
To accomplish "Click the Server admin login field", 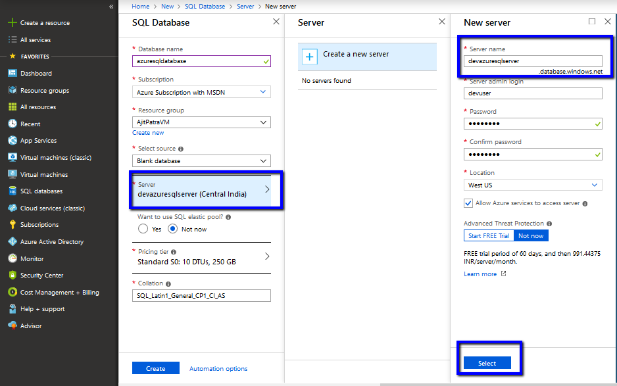I will [533, 93].
